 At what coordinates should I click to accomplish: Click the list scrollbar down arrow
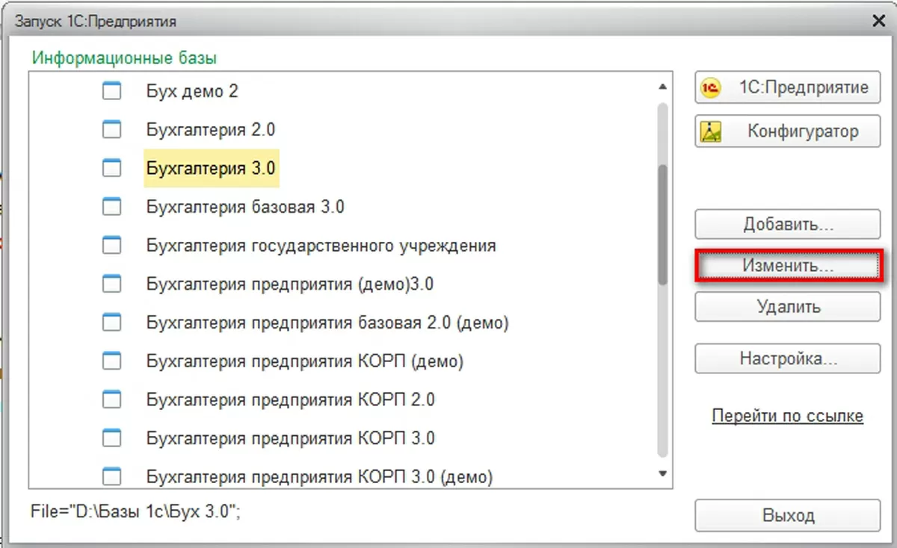point(662,473)
